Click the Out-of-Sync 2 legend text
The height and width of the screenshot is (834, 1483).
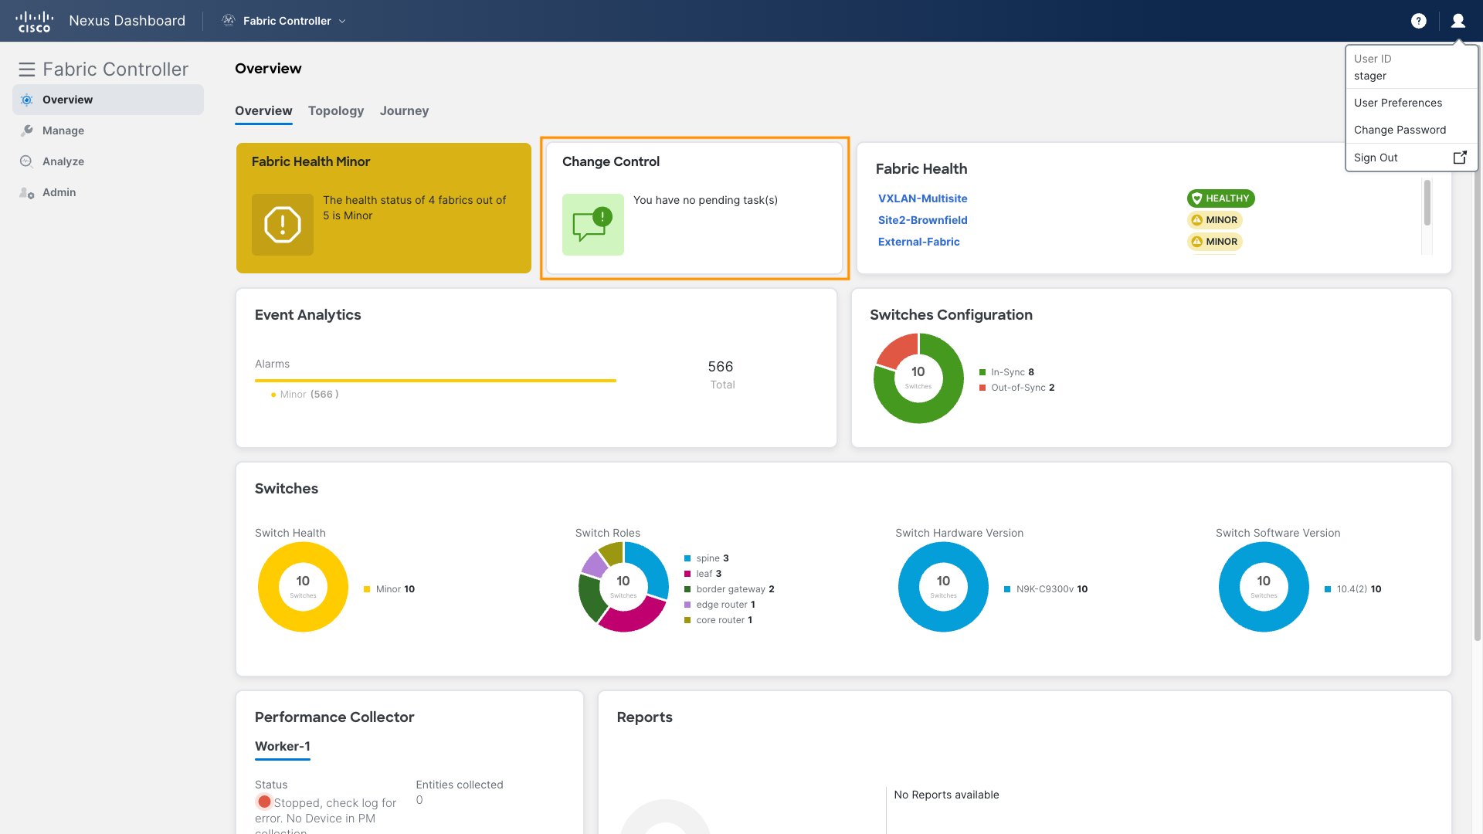coord(1023,388)
